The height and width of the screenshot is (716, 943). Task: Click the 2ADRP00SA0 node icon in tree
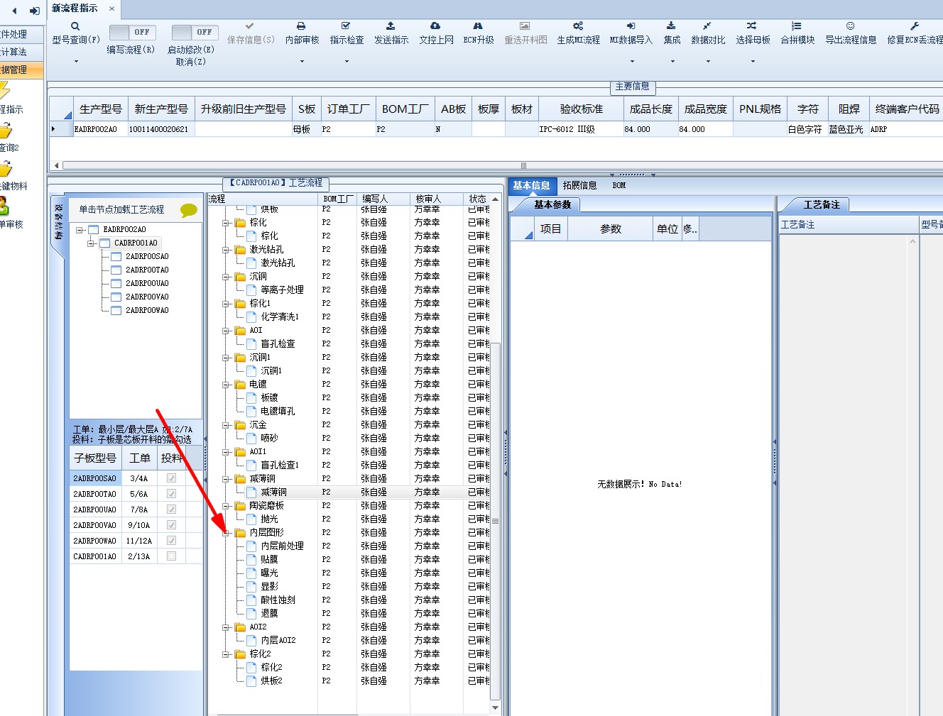point(116,256)
